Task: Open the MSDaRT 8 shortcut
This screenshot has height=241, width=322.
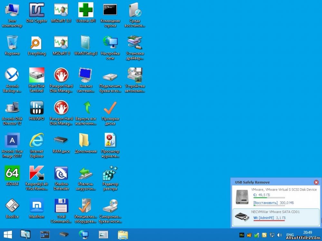Action: (61, 46)
